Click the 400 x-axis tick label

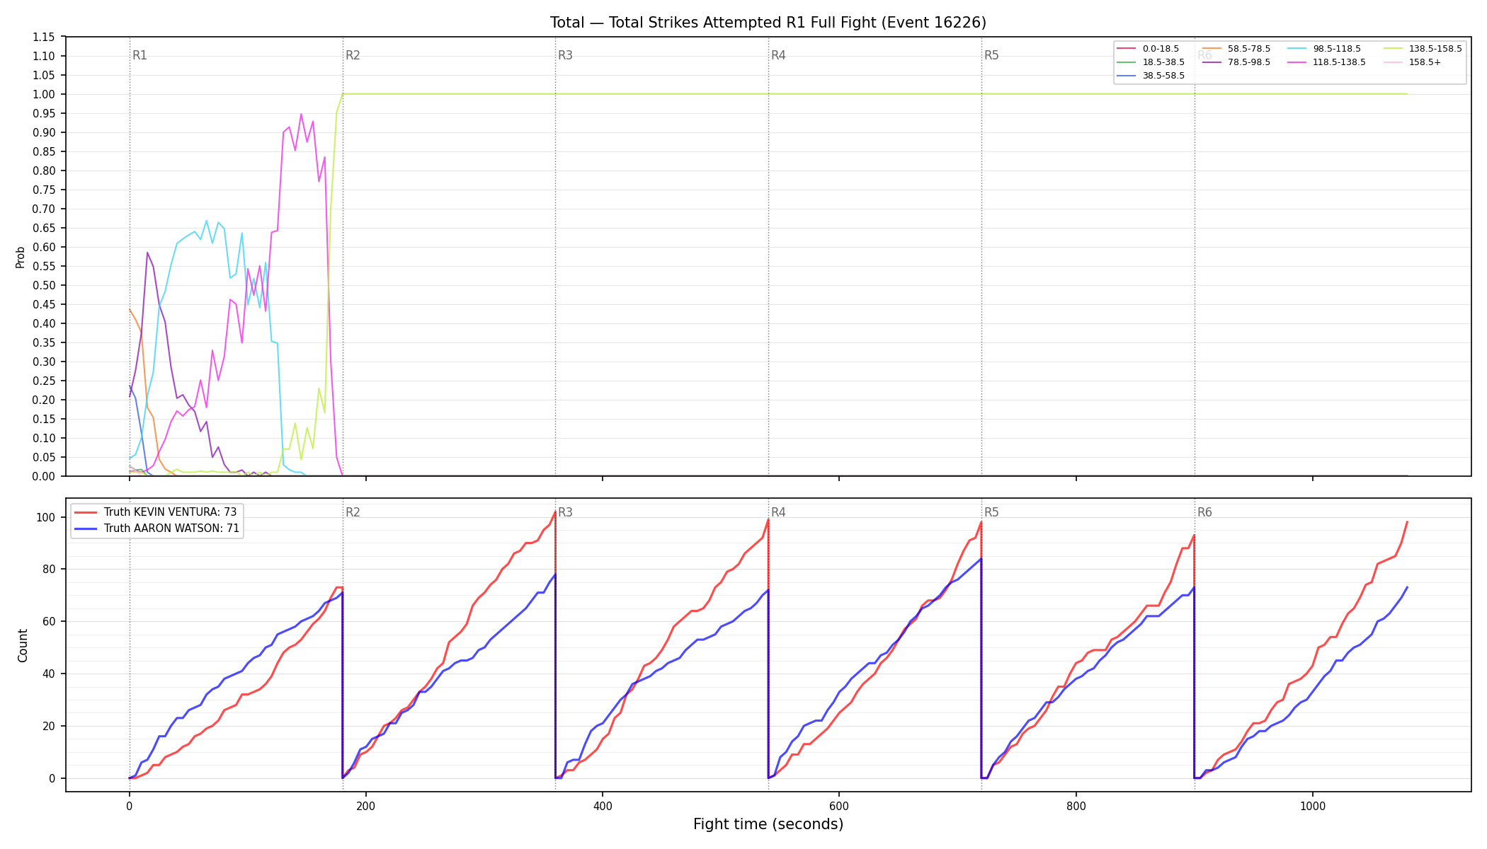pyautogui.click(x=603, y=806)
